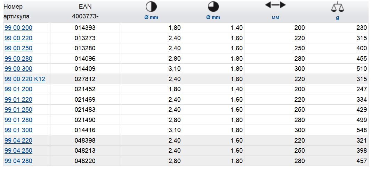Click EAN code 014393 cell

click(x=85, y=28)
